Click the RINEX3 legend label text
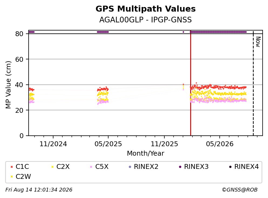268x198 pixels. (196, 167)
